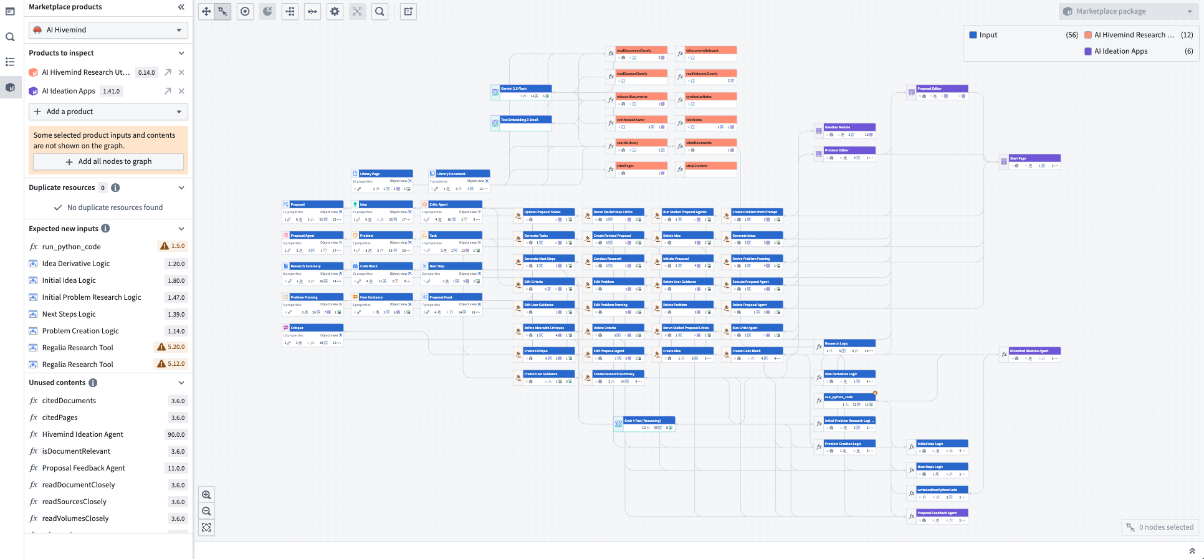
Task: Select Regalia Research Tool 5.12.0 row
Action: coord(108,365)
